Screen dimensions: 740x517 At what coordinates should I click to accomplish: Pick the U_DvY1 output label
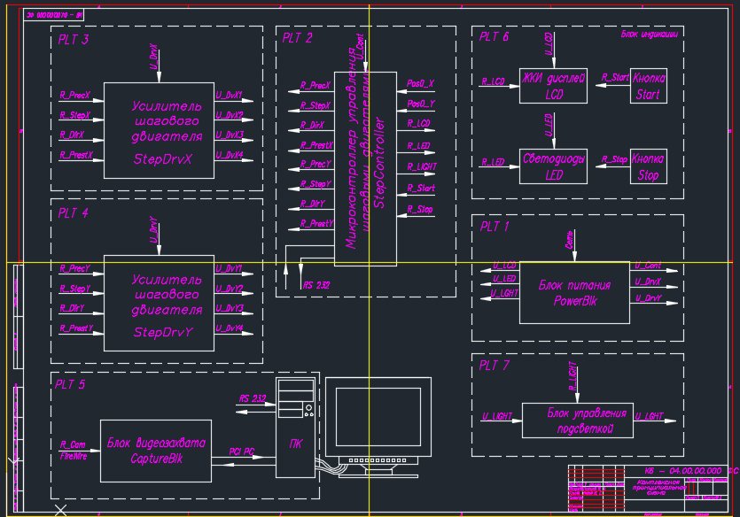pyautogui.click(x=230, y=268)
